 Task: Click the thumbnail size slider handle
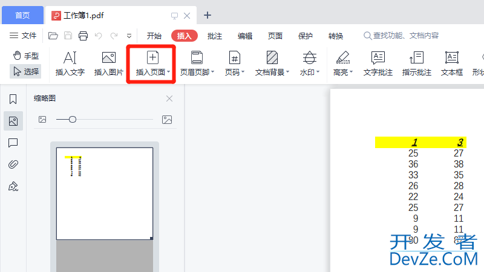point(73,119)
